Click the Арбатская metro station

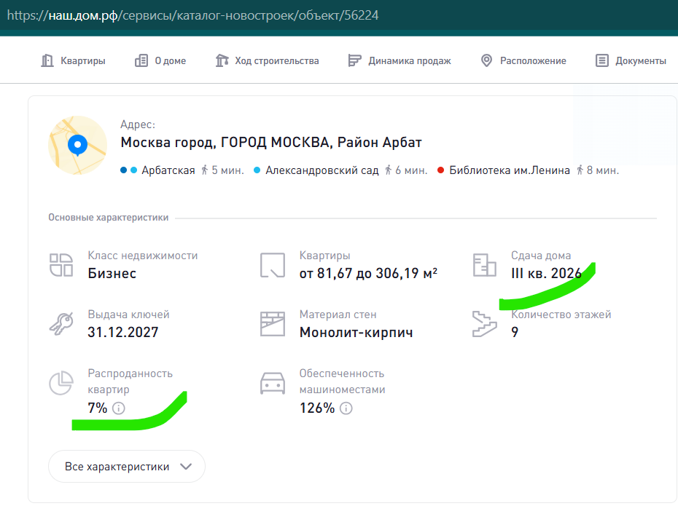(x=168, y=170)
